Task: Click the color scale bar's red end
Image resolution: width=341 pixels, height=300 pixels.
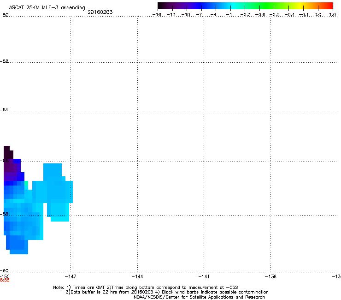Action: click(329, 6)
